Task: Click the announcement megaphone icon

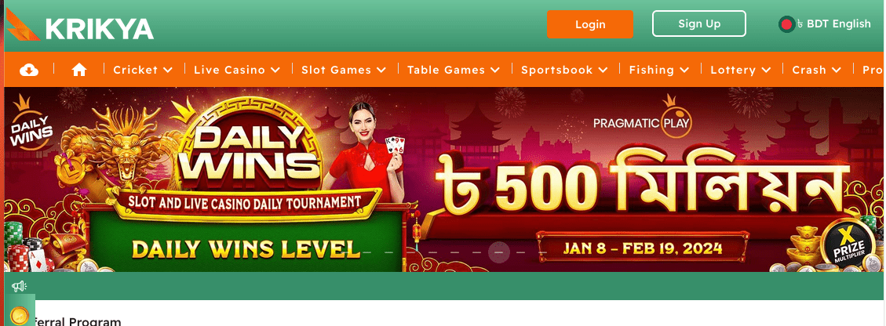Action: click(x=19, y=286)
